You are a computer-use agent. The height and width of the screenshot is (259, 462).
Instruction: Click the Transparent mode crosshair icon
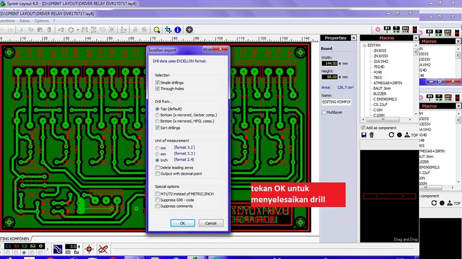168,30
